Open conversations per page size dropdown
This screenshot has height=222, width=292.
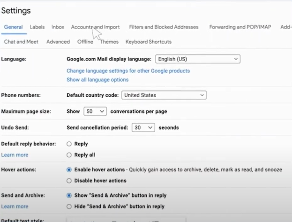tap(95, 111)
